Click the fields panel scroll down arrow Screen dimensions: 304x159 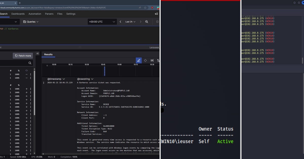pyautogui.click(x=34, y=154)
